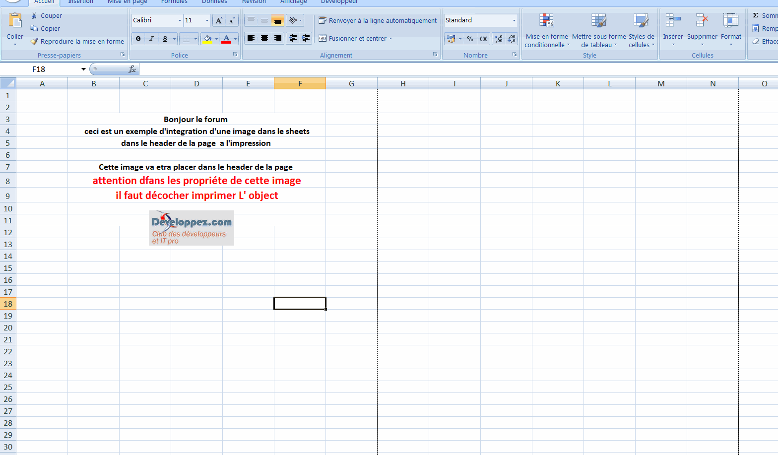Align text right
The image size is (778, 455).
278,38
